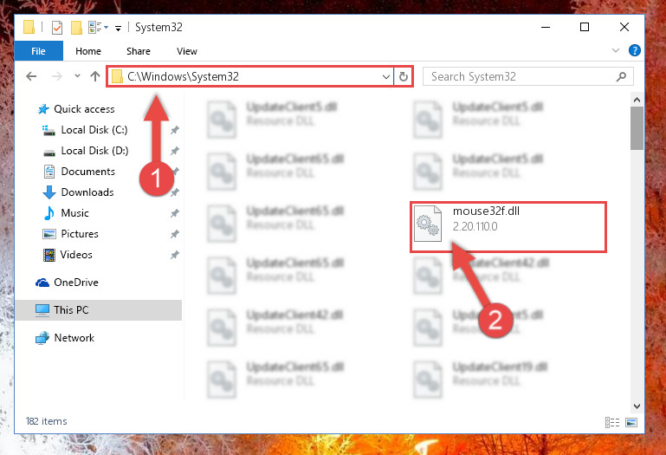666x455 pixels.
Task: Click the file list scroll down arrow
Action: pyautogui.click(x=637, y=406)
